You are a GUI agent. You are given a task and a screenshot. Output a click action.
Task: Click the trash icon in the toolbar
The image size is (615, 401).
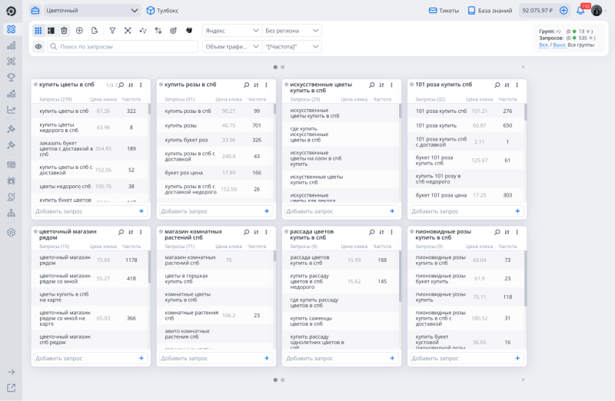click(x=64, y=31)
